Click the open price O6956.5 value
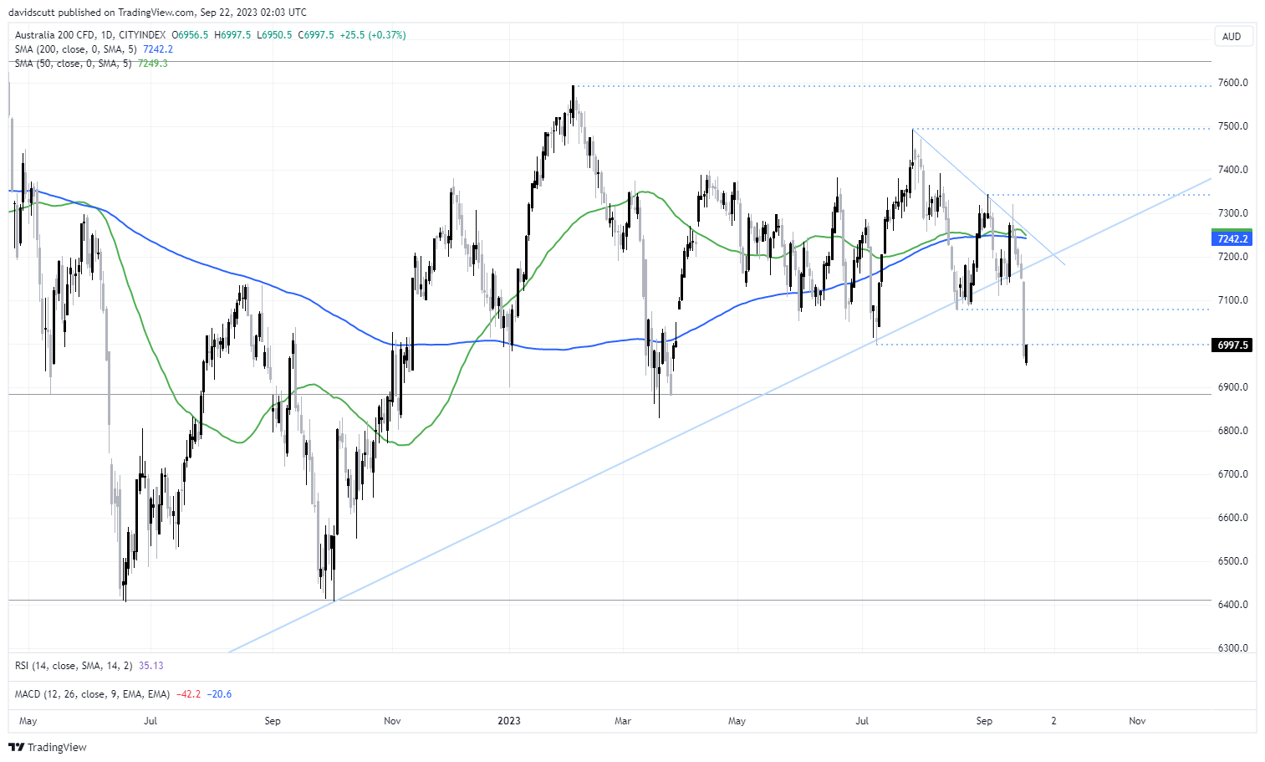This screenshot has width=1265, height=762. pos(190,35)
